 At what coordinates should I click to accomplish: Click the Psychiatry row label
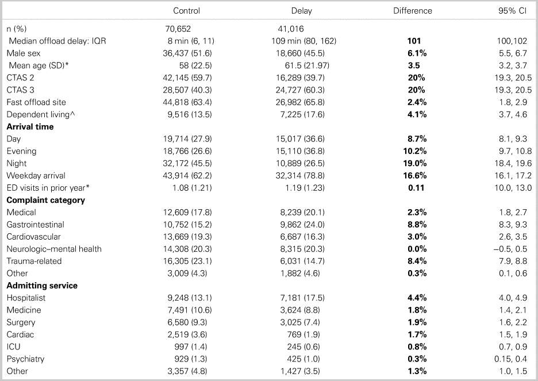pos(25,359)
